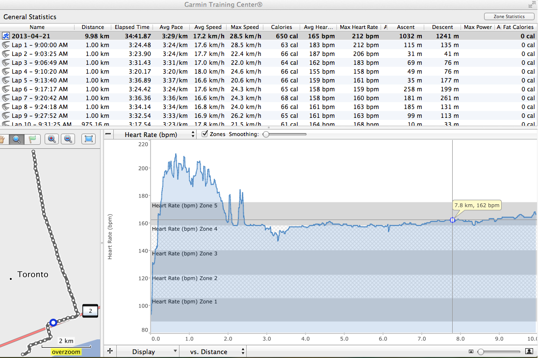This screenshot has height=358, width=538.
Task: Select the "Lap 5 – 9:13:40 AM" row name
Action: (x=40, y=81)
